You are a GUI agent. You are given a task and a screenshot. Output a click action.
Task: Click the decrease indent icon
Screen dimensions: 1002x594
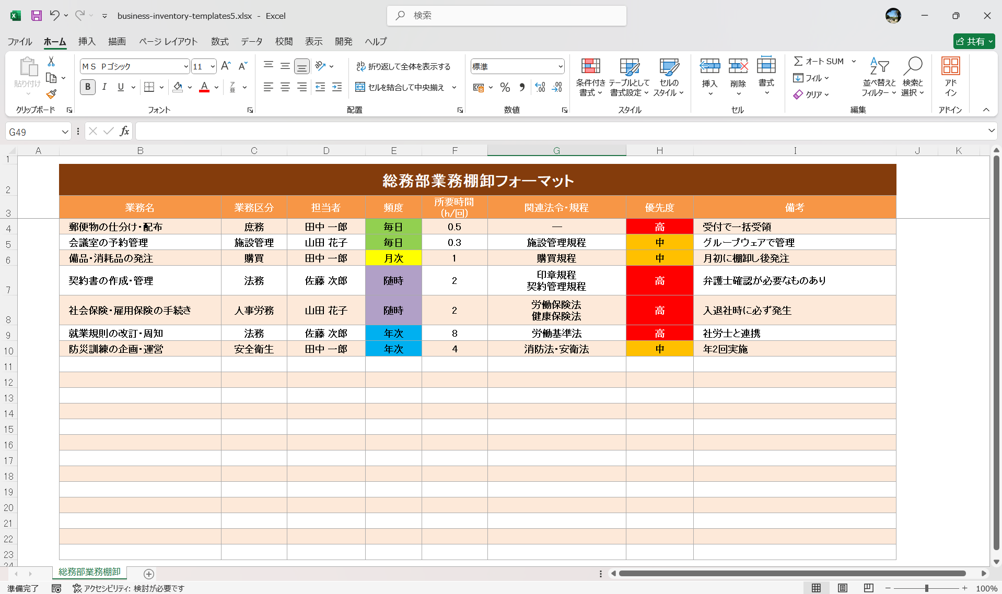tap(320, 87)
